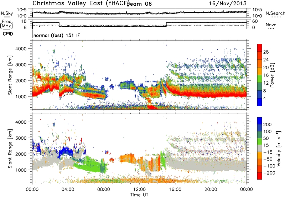Pick the bright blue top Velocity colorbar segment
The width and height of the screenshot is (285, 197).
coord(260,121)
